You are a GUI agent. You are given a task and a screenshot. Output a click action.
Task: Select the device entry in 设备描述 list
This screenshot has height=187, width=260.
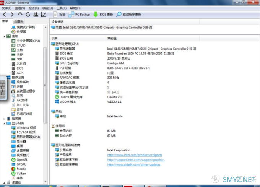pyautogui.click(x=101, y=28)
